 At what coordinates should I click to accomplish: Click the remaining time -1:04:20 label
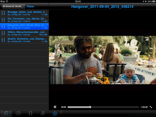point(144,107)
